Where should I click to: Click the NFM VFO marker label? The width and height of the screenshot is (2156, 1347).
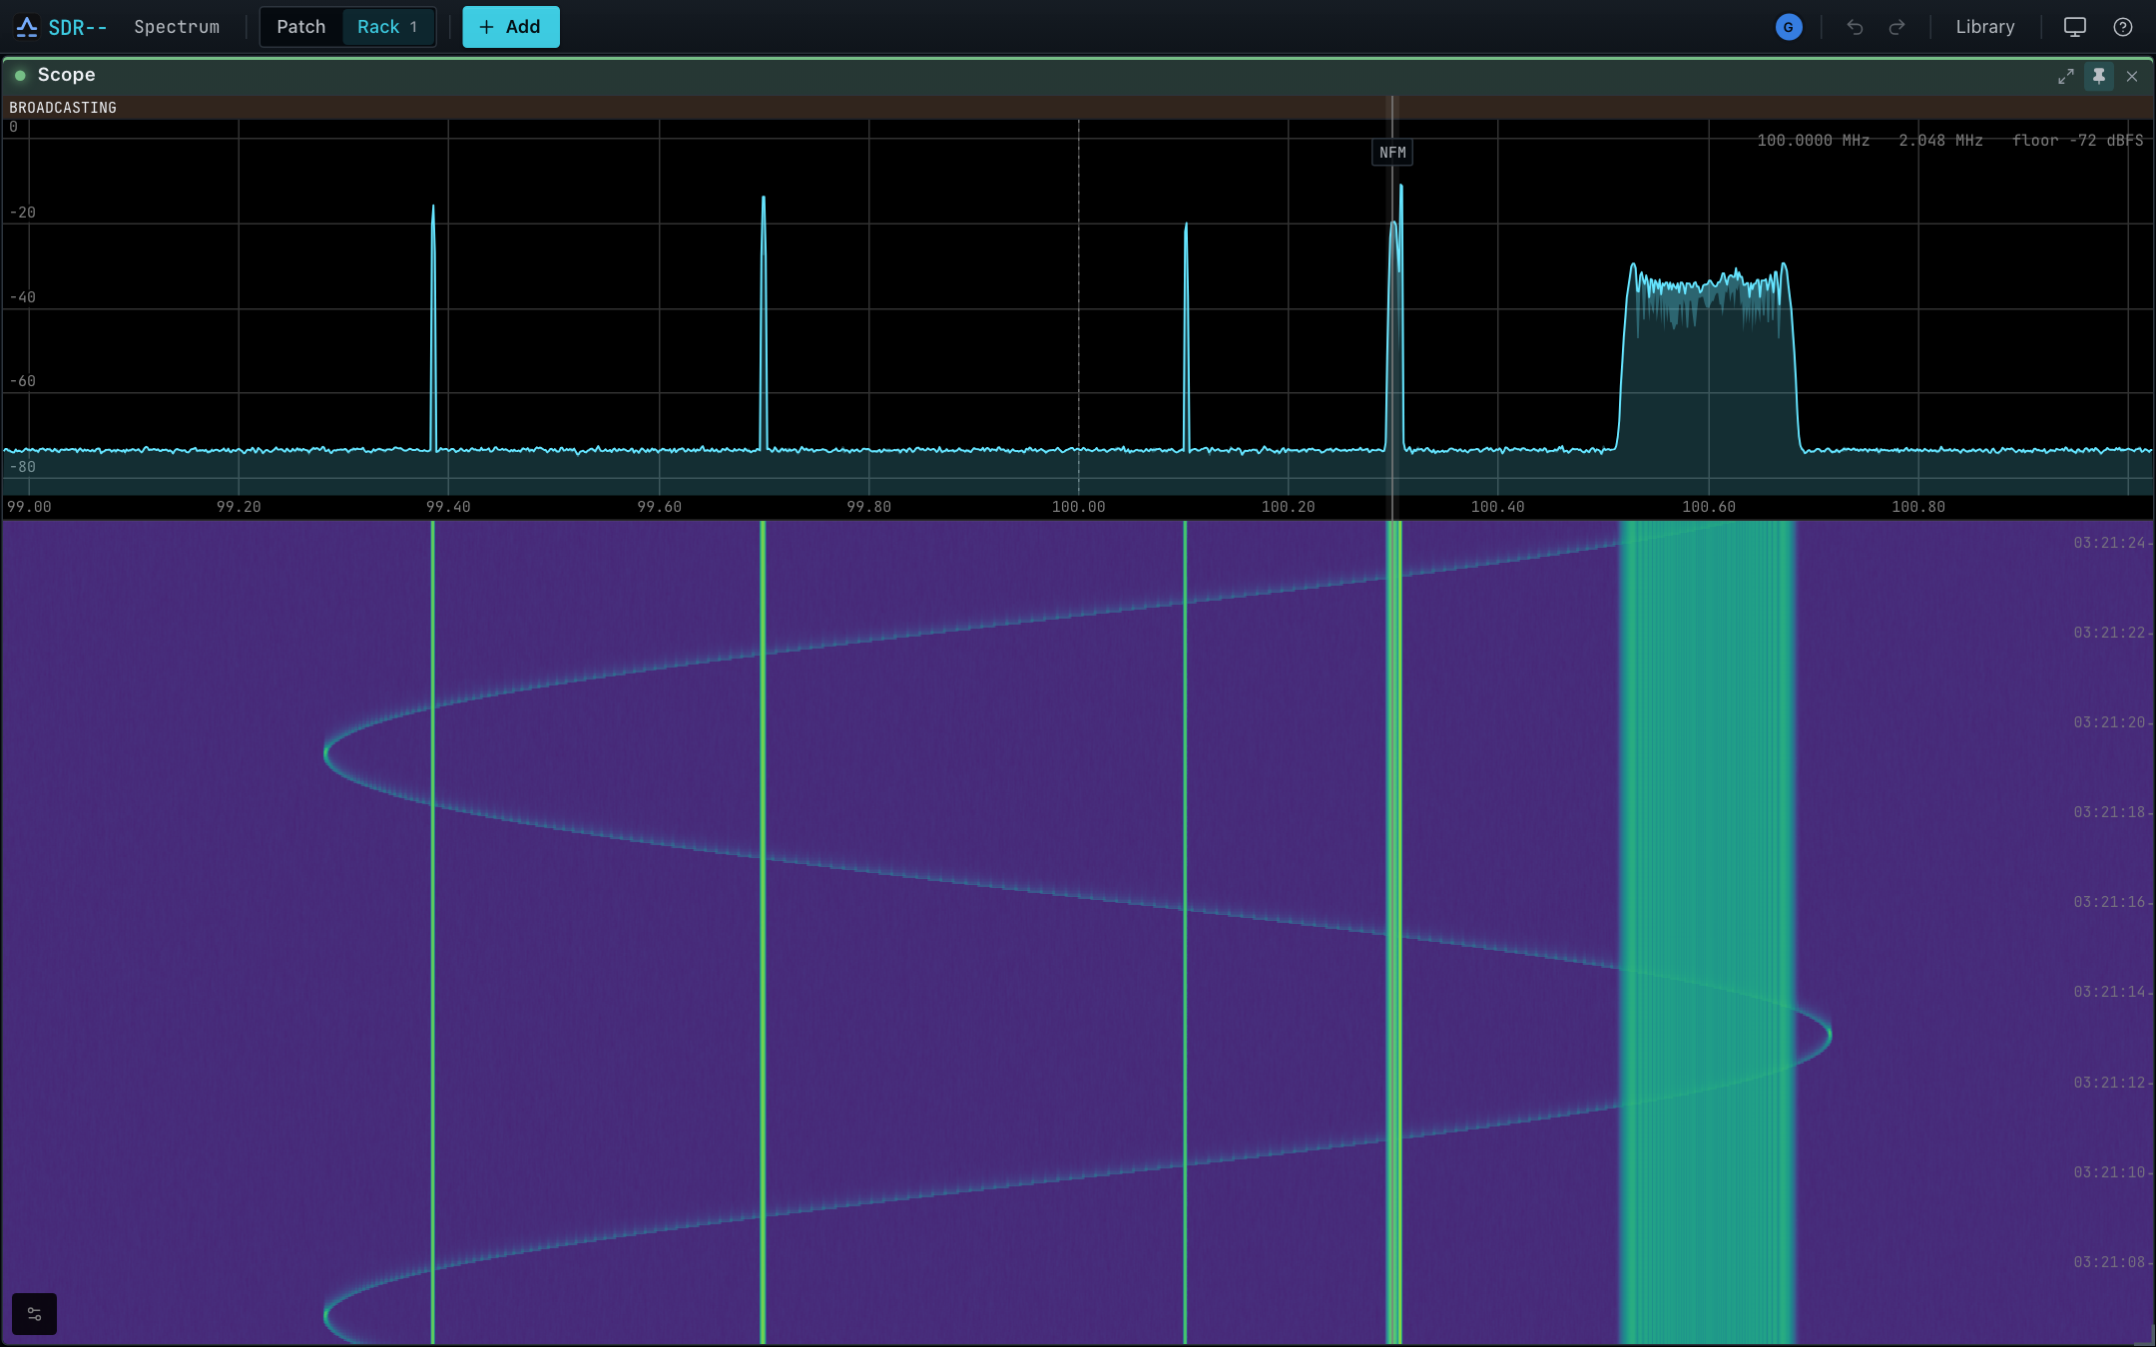(1392, 153)
